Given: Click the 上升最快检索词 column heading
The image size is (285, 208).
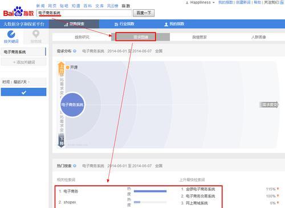Looking at the screenshot, I should [192, 180].
